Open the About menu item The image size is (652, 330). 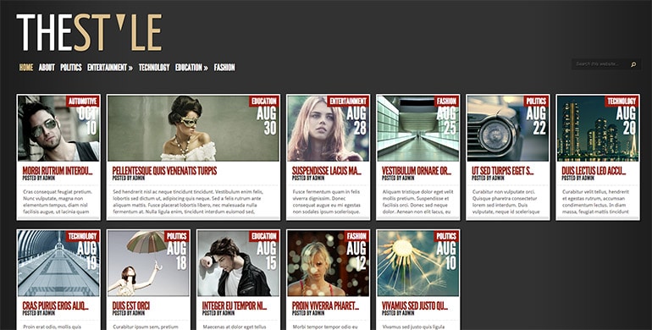(x=47, y=68)
